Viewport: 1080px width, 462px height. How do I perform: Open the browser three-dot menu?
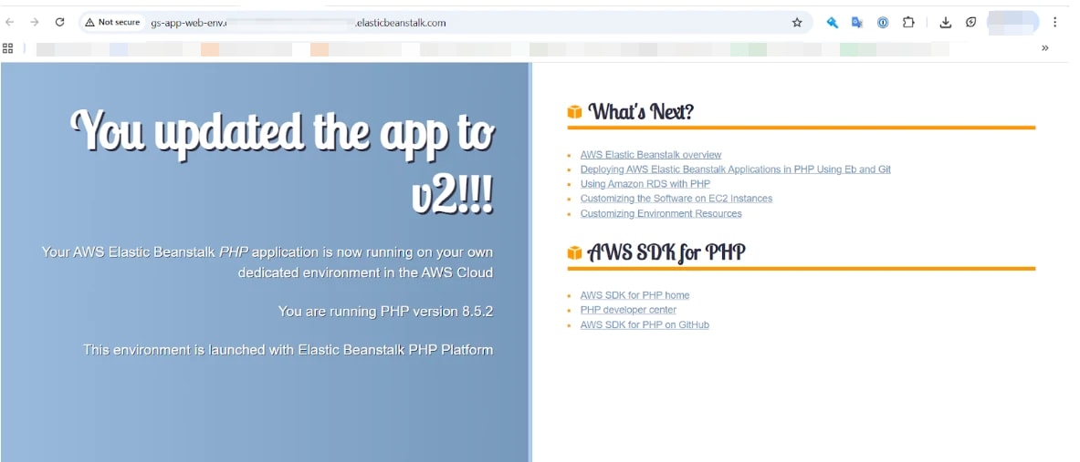coord(1054,23)
